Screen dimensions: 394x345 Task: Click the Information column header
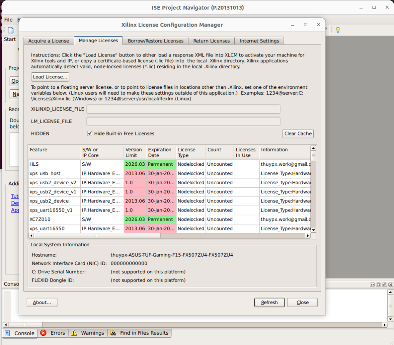pos(285,152)
